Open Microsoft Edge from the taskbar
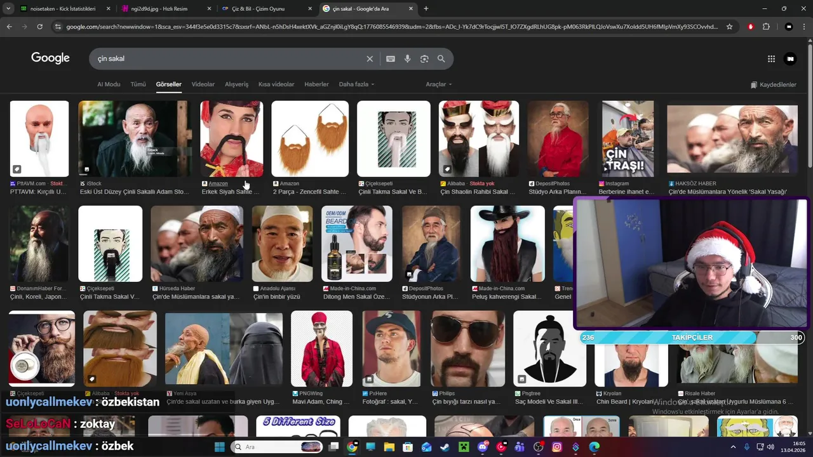Image resolution: width=813 pixels, height=457 pixels. click(595, 447)
